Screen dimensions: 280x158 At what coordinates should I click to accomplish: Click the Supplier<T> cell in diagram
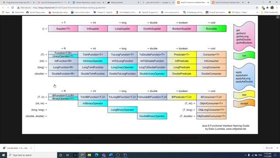click(x=63, y=29)
